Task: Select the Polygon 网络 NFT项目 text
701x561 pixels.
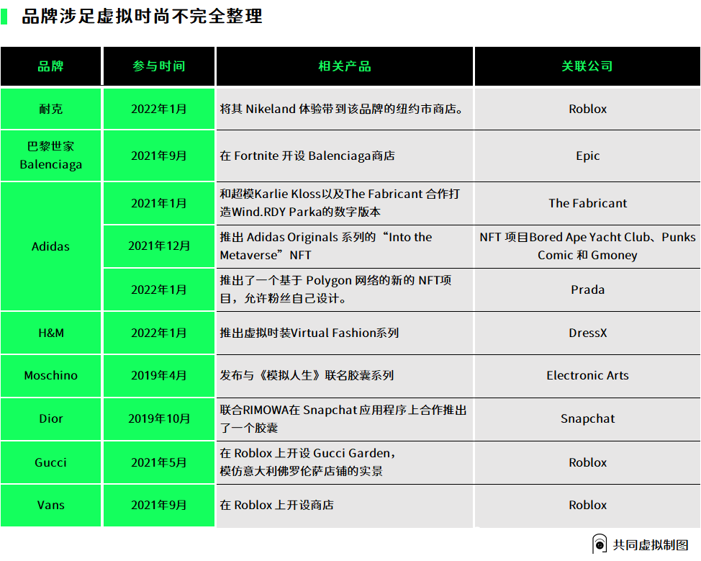Action: 336,290
